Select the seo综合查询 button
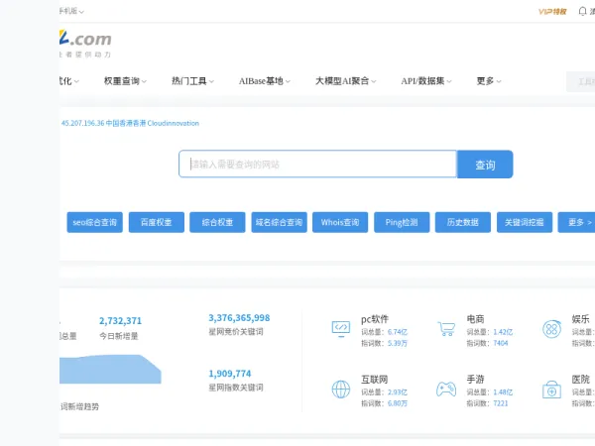Screen dimensions: 595x446 coord(95,222)
